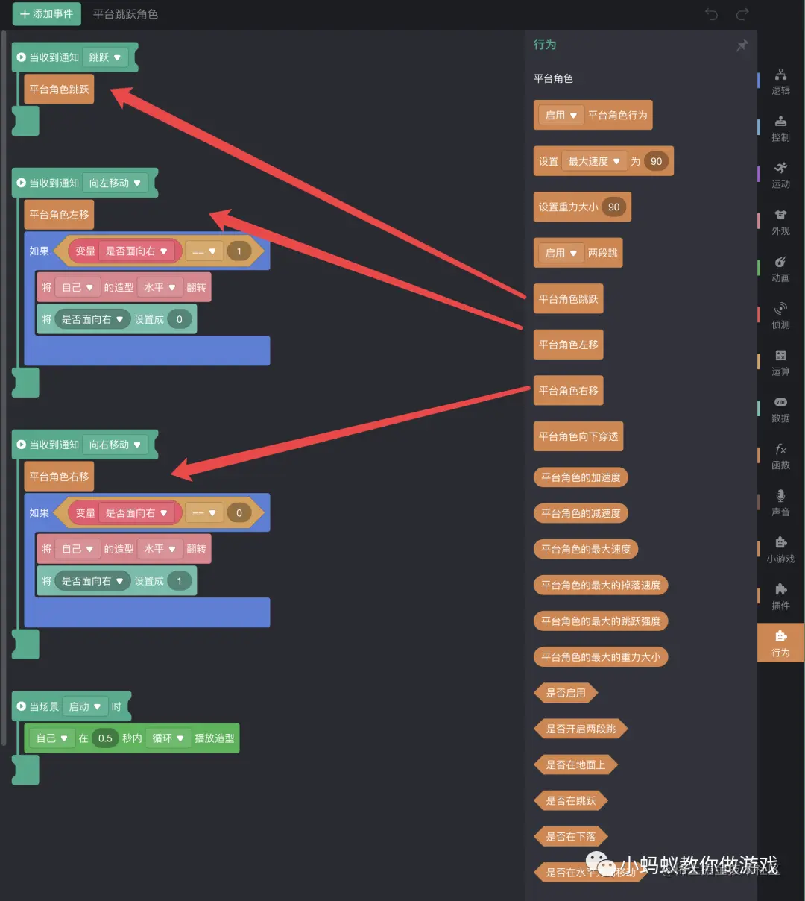Edit the value 1 in left-move condition

pos(239,251)
